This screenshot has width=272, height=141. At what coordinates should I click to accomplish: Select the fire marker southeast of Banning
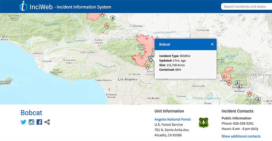[x=250, y=94]
